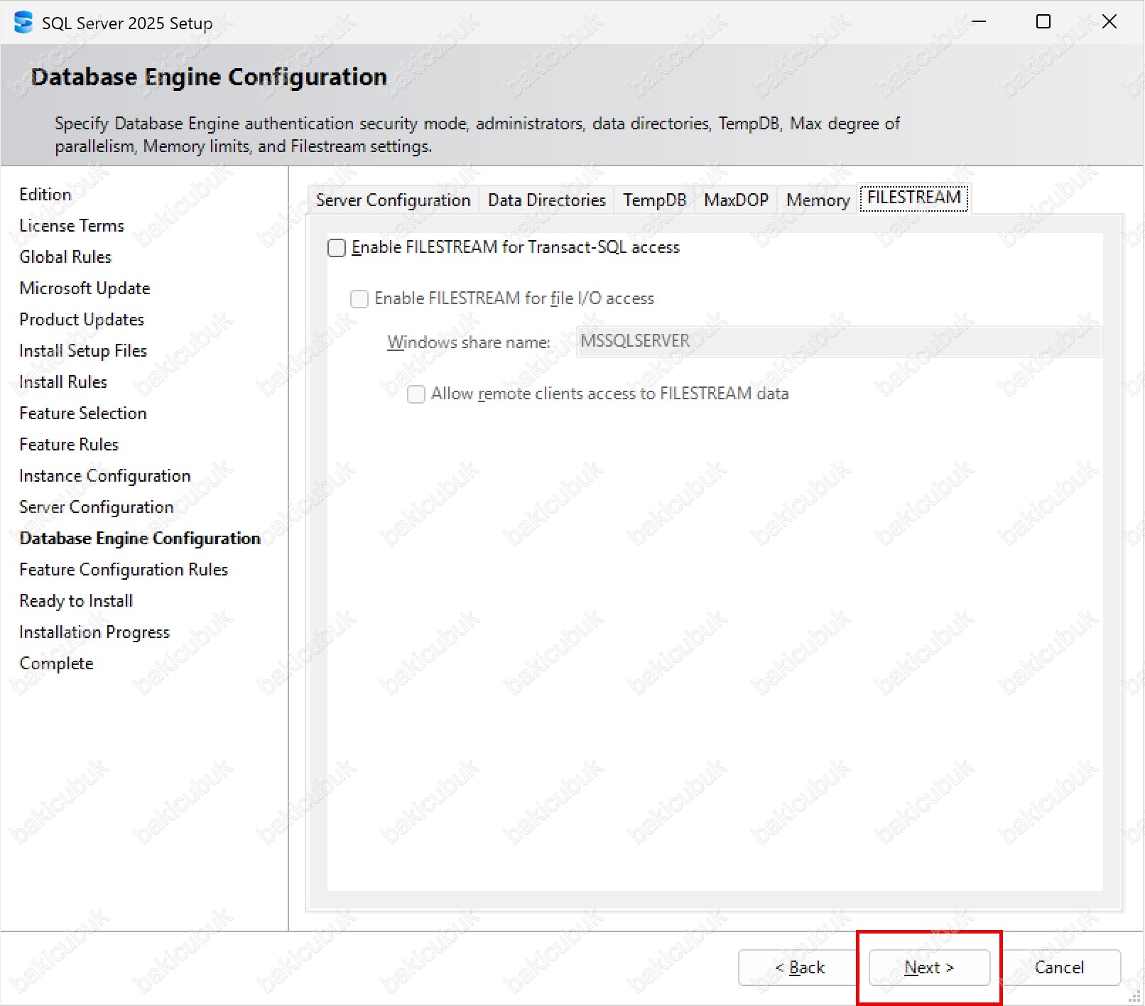Viewport: 1145px width, 1006px height.
Task: Click Instance Configuration step
Action: (105, 476)
